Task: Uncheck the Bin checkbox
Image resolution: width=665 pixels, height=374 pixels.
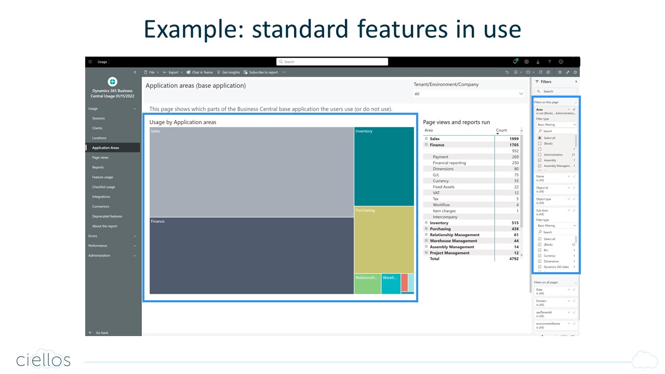Action: pyautogui.click(x=540, y=250)
